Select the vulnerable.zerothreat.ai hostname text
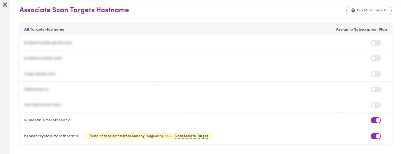Screen dimensions: 401x154 coord(48,120)
